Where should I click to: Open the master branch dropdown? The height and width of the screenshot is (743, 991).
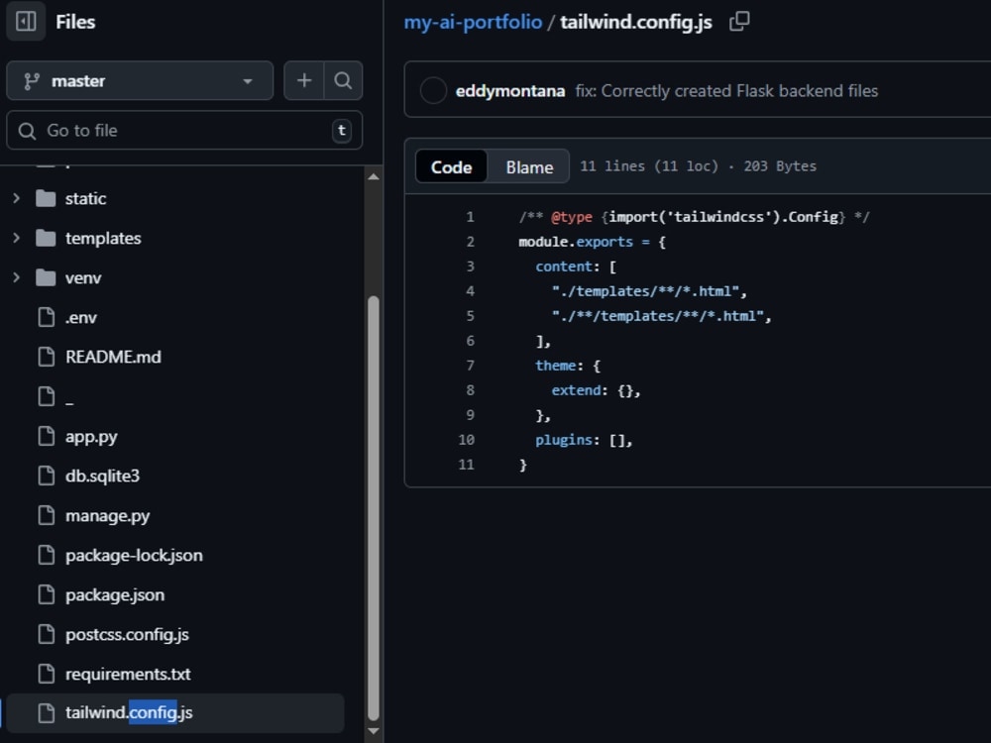[x=140, y=81]
